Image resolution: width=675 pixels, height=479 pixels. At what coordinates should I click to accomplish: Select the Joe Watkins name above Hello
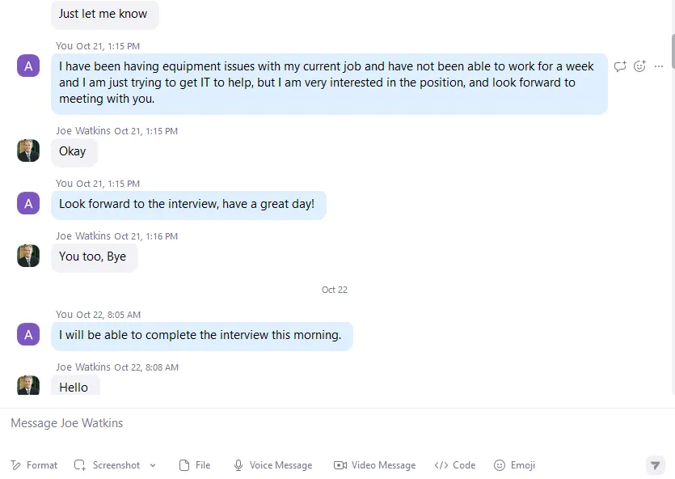coord(83,367)
